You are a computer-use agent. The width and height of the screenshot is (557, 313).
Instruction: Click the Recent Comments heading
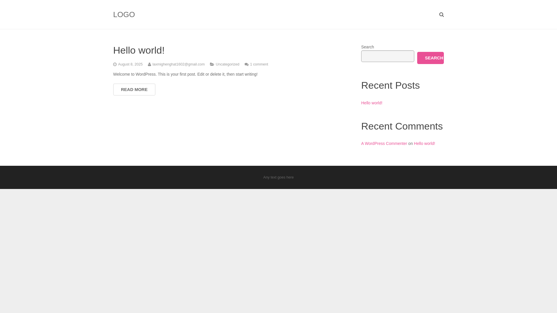(402, 126)
